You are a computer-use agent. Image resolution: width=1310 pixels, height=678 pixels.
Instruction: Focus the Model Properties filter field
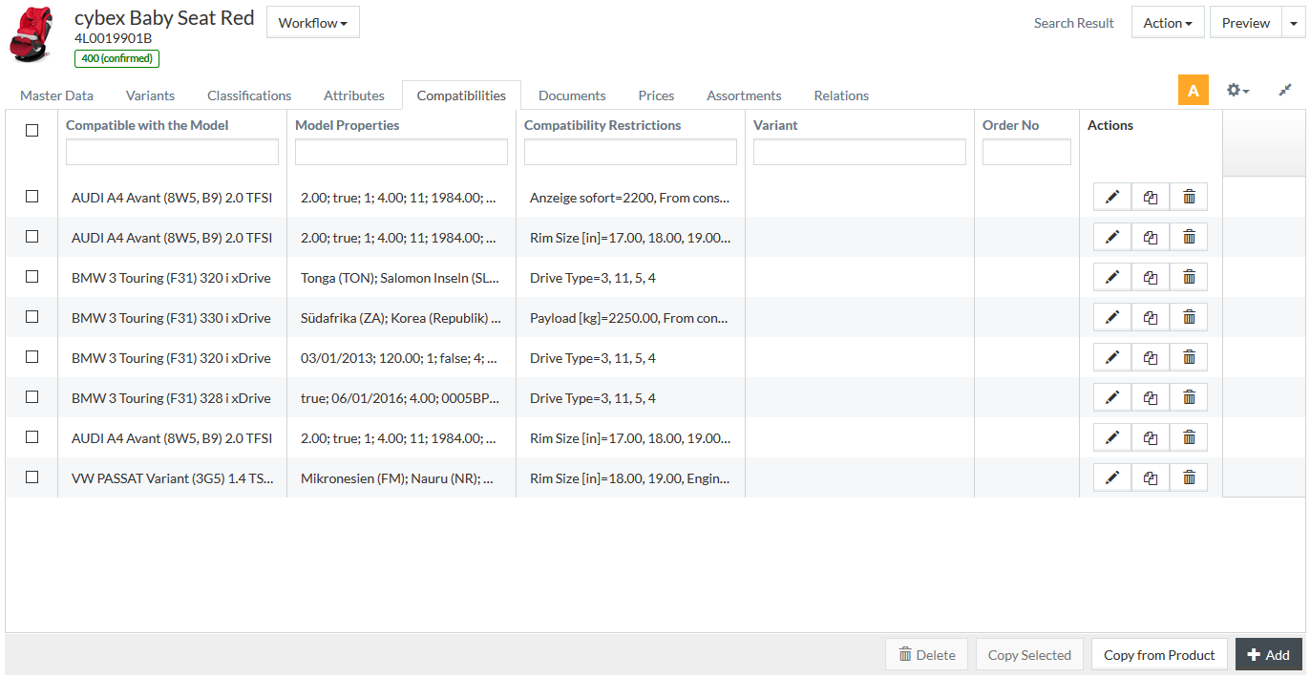coord(401,152)
